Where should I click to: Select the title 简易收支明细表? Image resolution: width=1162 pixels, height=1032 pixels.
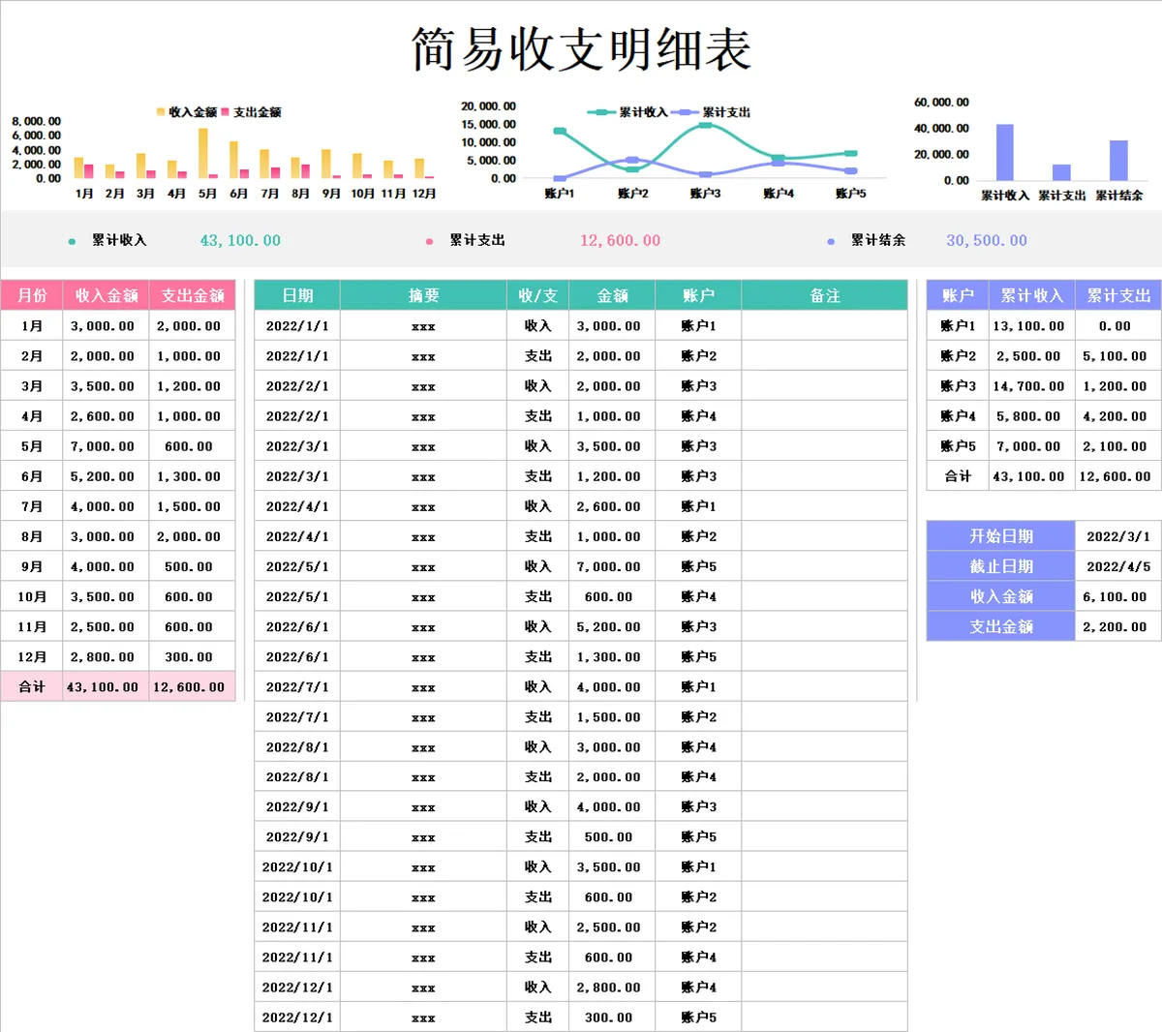click(581, 48)
